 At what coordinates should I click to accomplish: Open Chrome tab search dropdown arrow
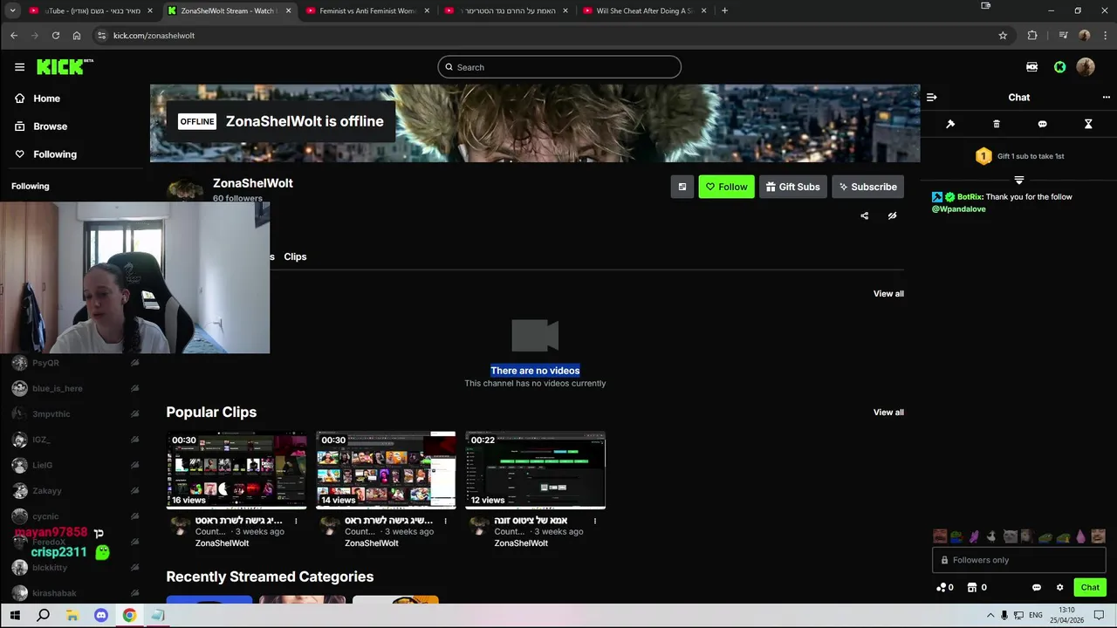click(x=12, y=10)
